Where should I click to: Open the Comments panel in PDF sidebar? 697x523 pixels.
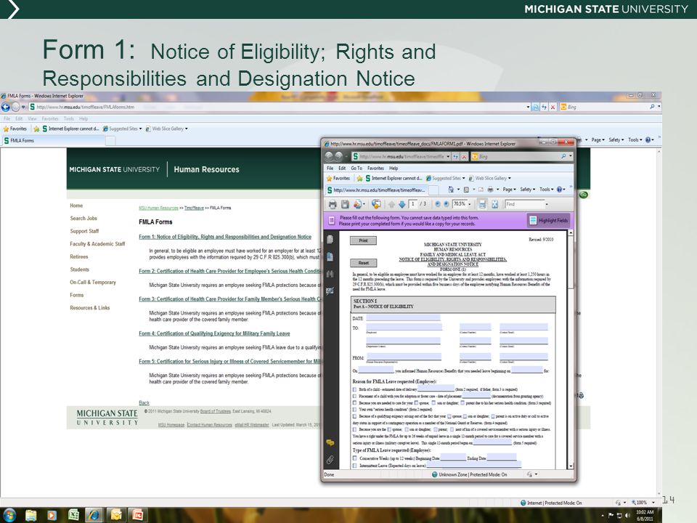coord(330,443)
